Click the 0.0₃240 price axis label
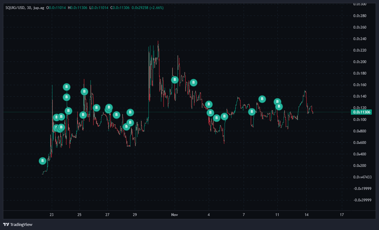 click(x=359, y=39)
